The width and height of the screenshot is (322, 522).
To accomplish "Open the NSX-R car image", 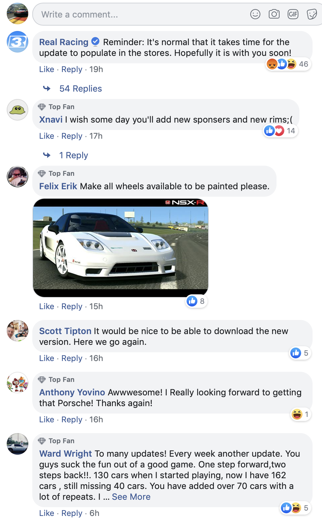I will tap(121, 248).
